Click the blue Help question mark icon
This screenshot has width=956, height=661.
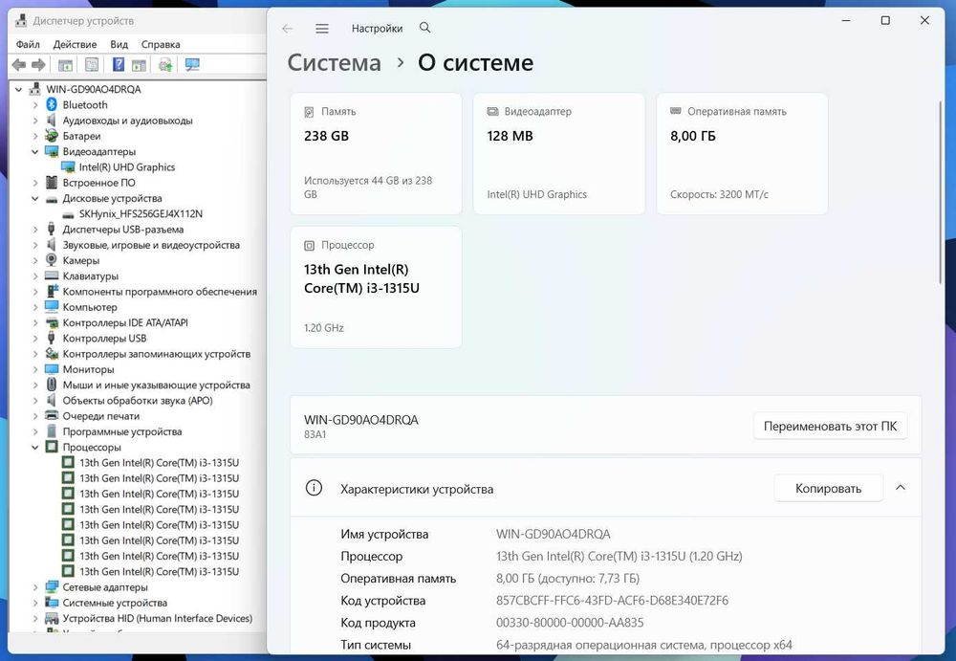tap(119, 65)
